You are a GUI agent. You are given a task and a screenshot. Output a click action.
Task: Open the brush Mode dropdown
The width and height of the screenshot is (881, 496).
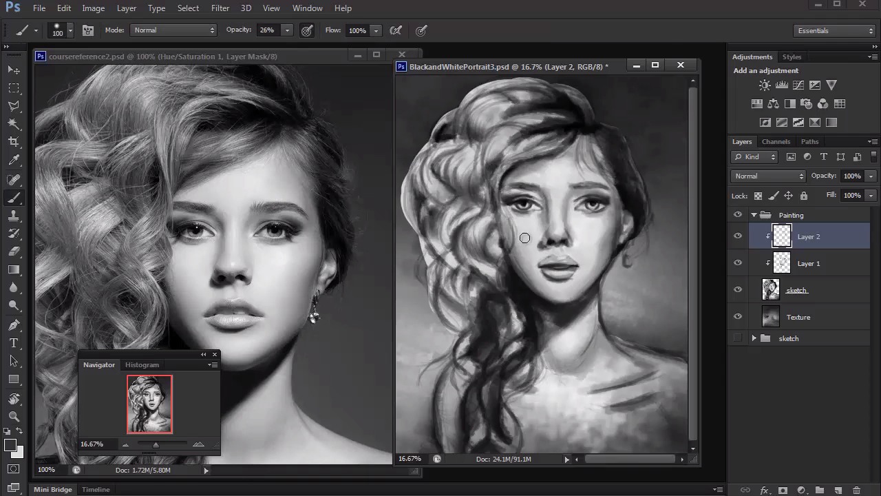tap(174, 30)
